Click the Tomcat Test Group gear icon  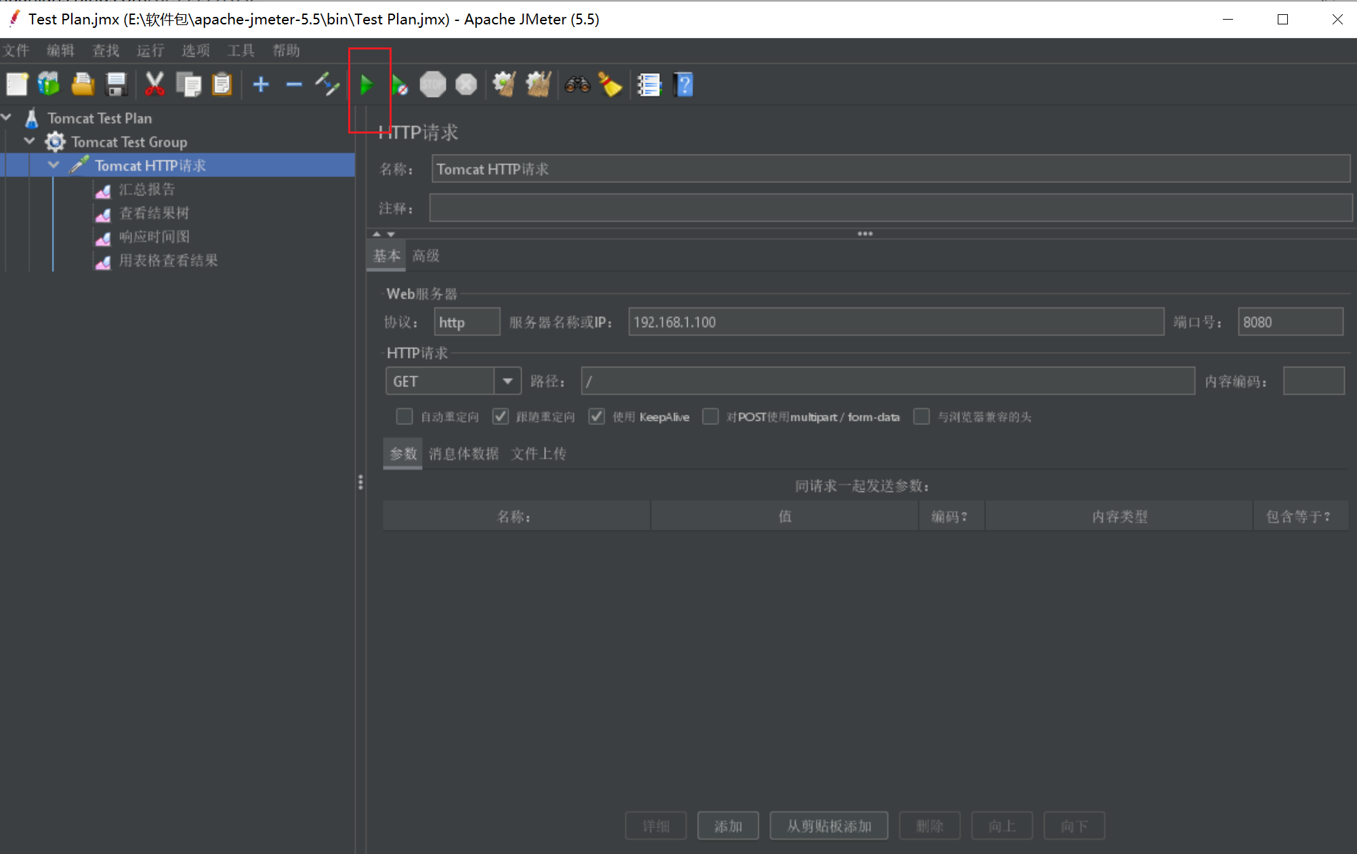55,142
